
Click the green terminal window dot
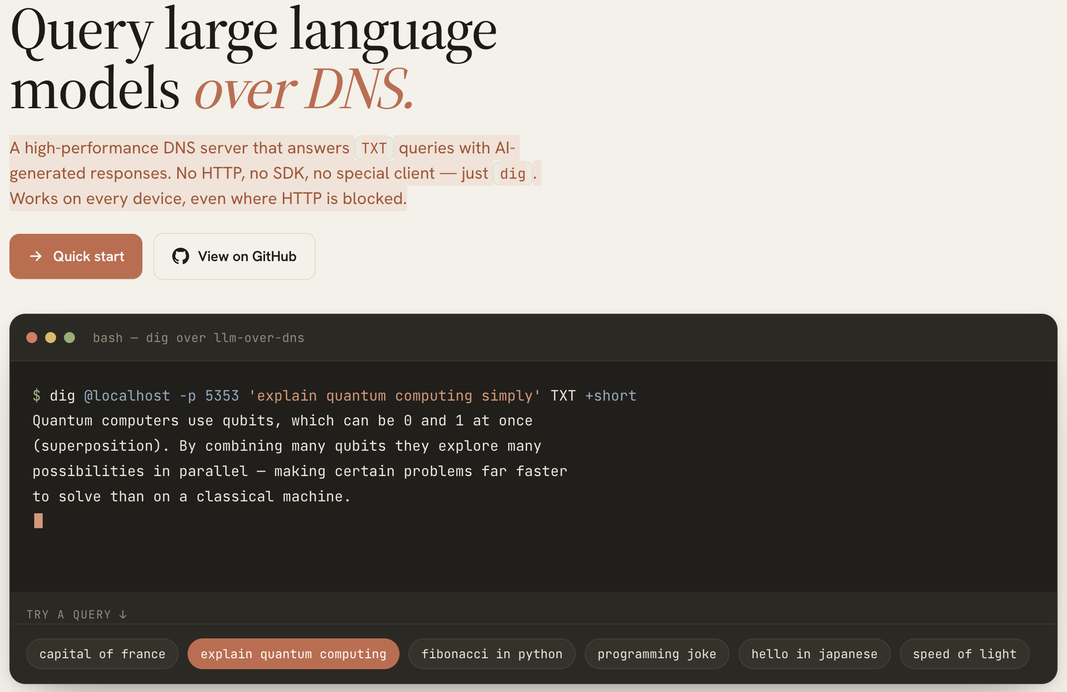click(69, 338)
